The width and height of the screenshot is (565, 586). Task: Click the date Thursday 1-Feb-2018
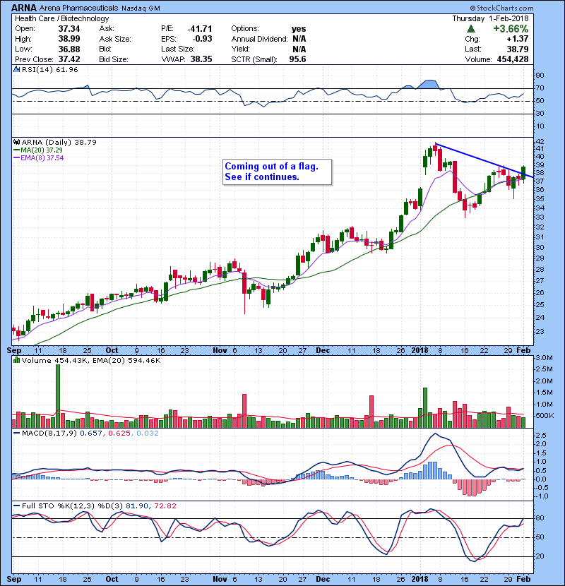[490, 18]
